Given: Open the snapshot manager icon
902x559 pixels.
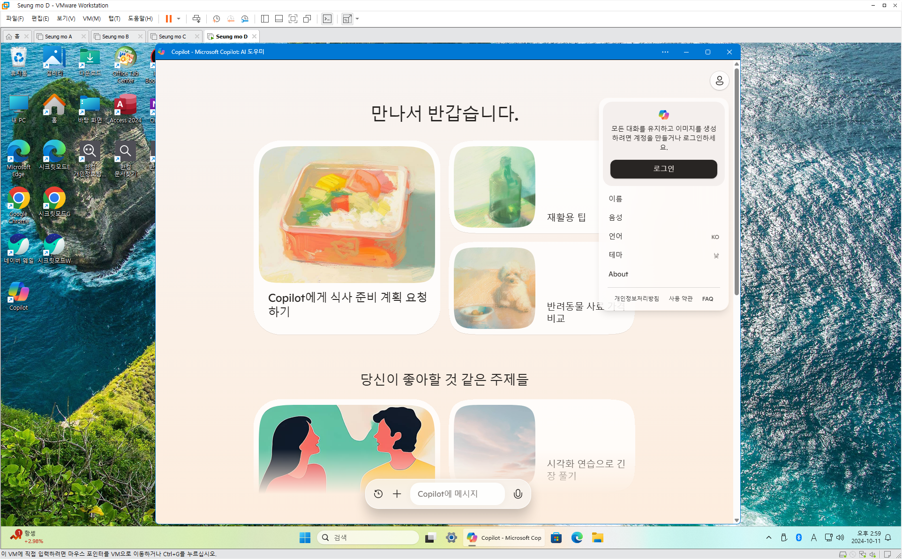Looking at the screenshot, I should point(245,19).
